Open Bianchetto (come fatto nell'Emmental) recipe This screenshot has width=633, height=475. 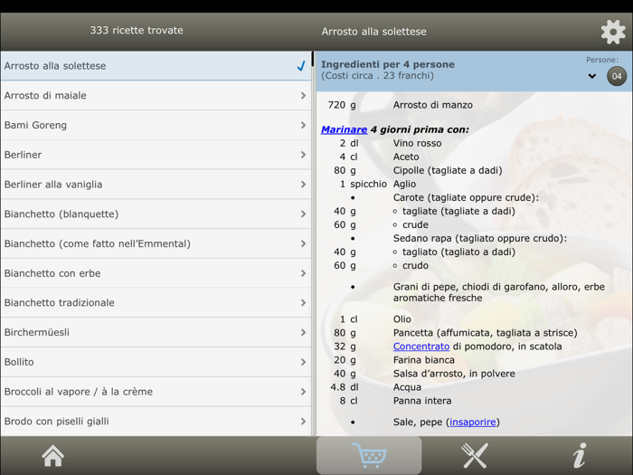tap(156, 243)
